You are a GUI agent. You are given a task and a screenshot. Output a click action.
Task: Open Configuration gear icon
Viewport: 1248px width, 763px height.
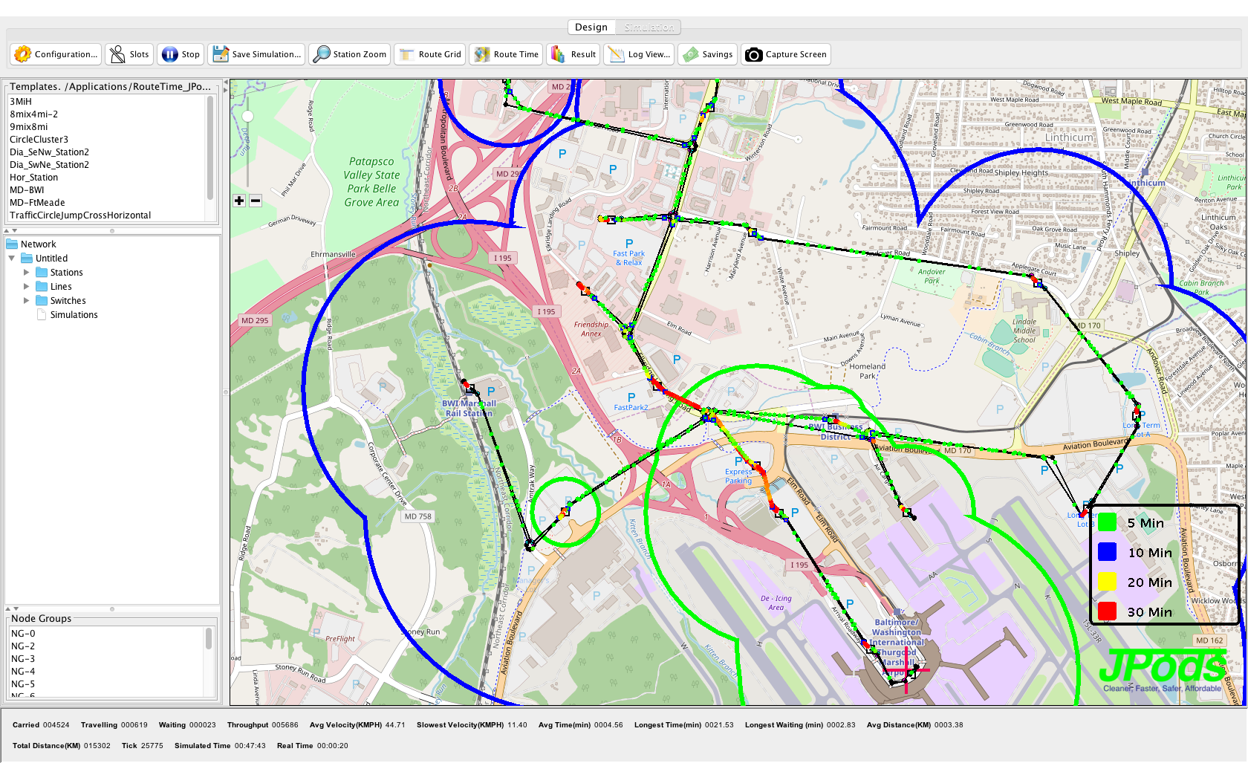(x=23, y=54)
